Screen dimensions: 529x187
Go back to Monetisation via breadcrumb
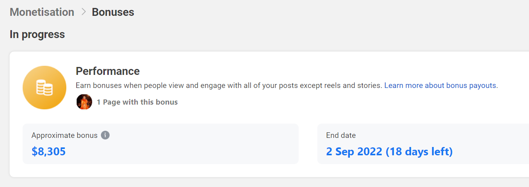pyautogui.click(x=42, y=12)
